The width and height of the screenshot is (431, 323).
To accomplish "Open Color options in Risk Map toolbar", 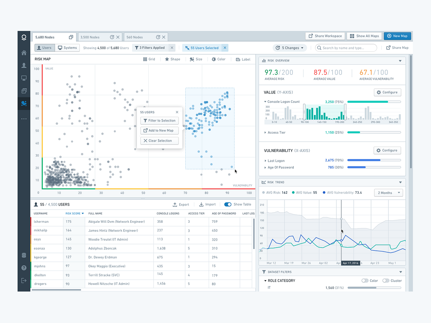I will click(x=219, y=59).
